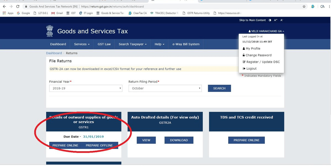Bookmark this page with the star icon
This screenshot has width=331, height=166.
click(304, 6)
